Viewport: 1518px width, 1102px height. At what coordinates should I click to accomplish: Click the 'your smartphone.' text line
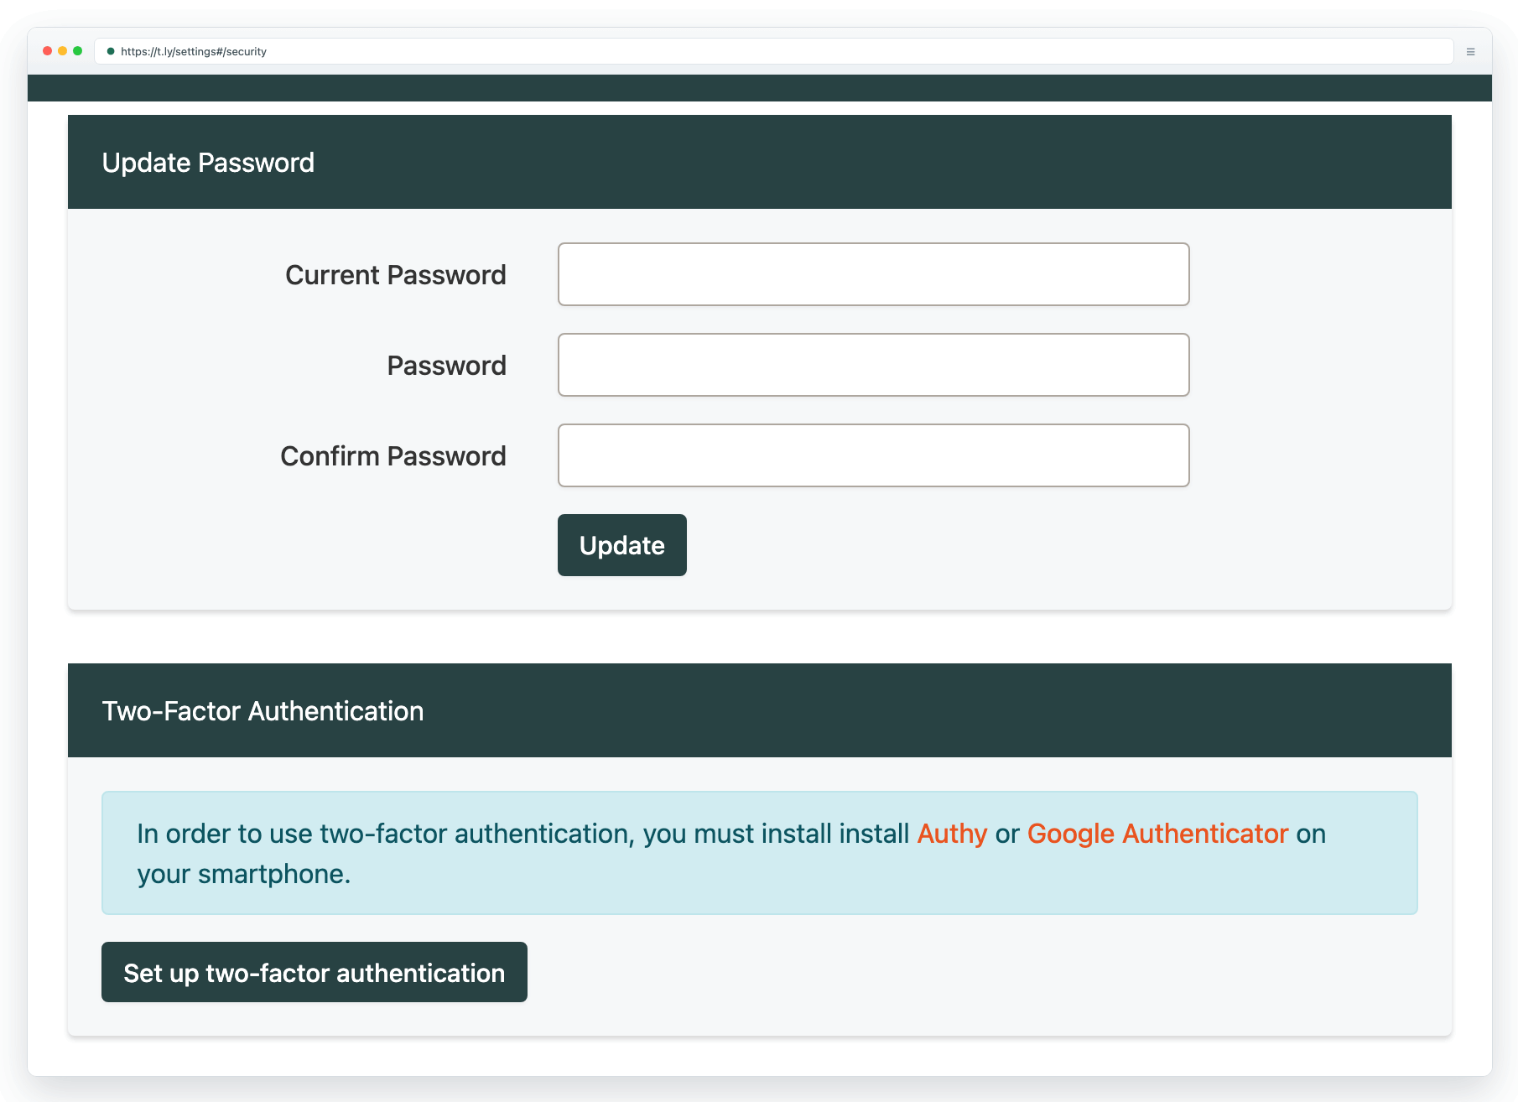244,874
